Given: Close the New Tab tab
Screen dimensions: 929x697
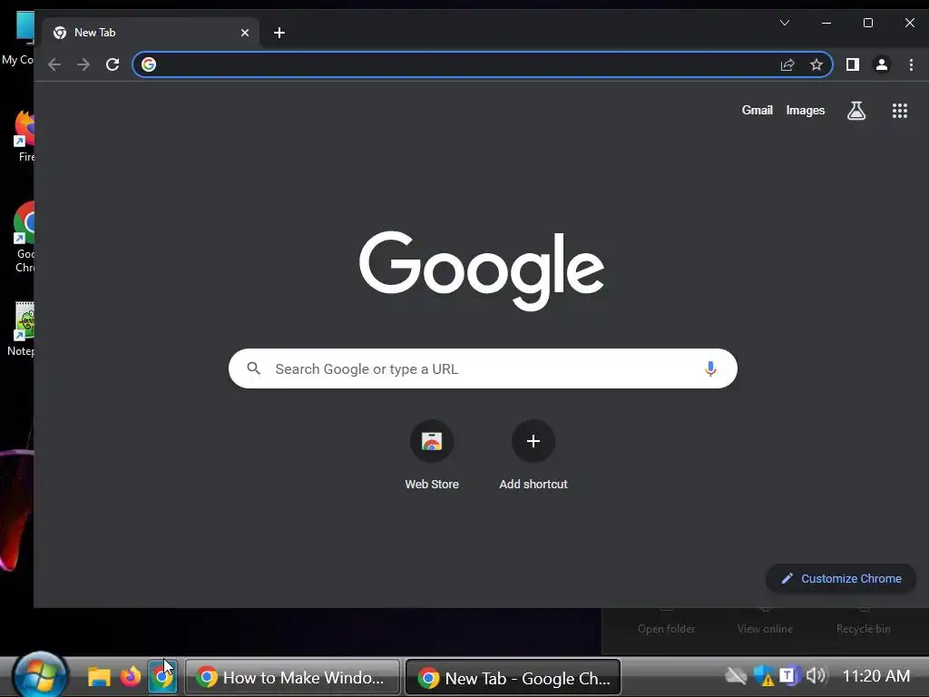Looking at the screenshot, I should [x=245, y=33].
